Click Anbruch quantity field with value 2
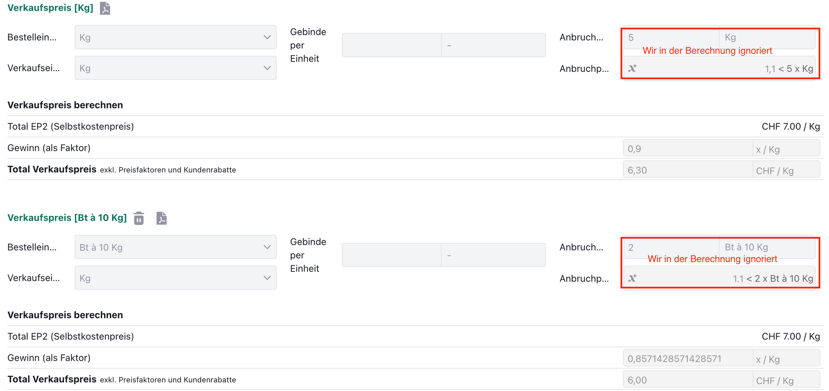The width and height of the screenshot is (829, 391). (x=671, y=247)
